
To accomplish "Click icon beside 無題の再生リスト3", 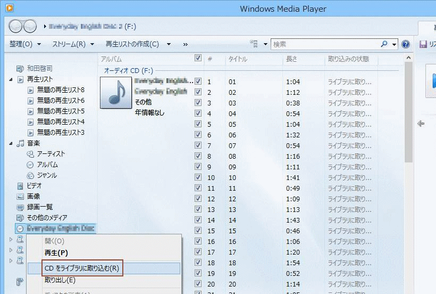I will (x=30, y=133).
